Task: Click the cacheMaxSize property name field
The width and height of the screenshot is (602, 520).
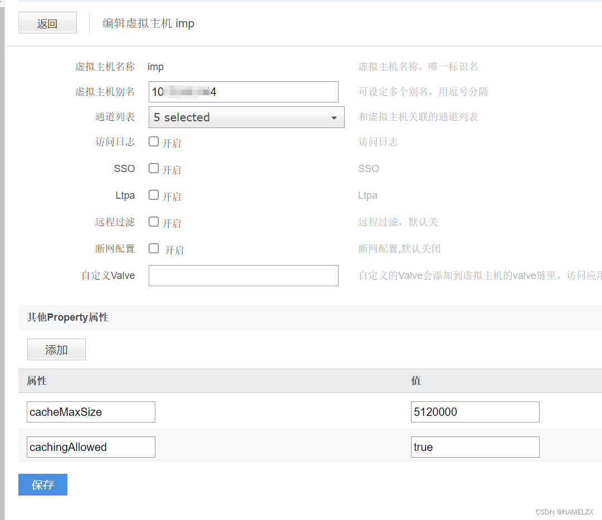Action: click(x=91, y=412)
